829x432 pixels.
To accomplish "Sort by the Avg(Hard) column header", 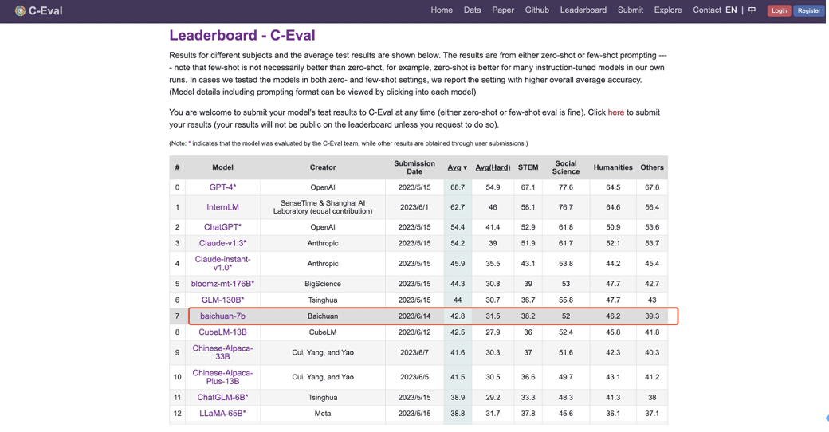I will click(493, 167).
